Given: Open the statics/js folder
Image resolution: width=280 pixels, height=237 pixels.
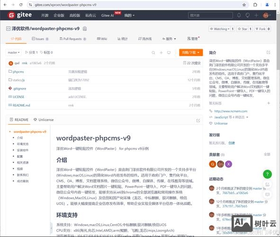Looking at the screenshot, I should [19, 80].
